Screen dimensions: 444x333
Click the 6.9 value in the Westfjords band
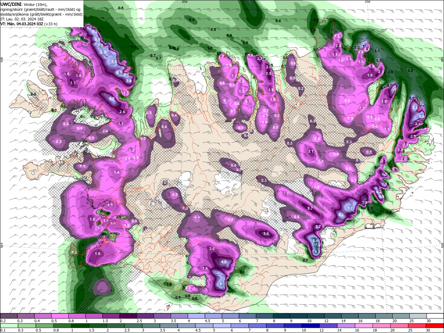120,72
